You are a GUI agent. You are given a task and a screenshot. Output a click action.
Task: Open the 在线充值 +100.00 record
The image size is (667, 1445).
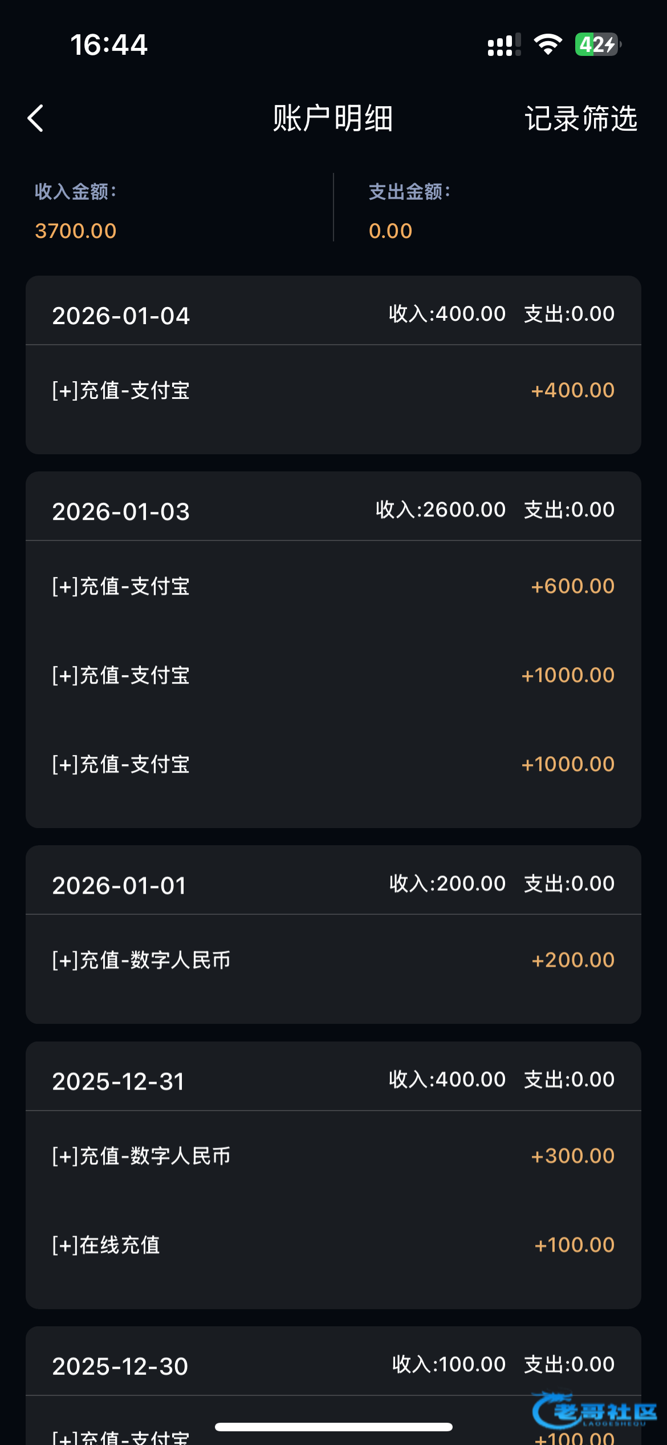coord(333,1245)
